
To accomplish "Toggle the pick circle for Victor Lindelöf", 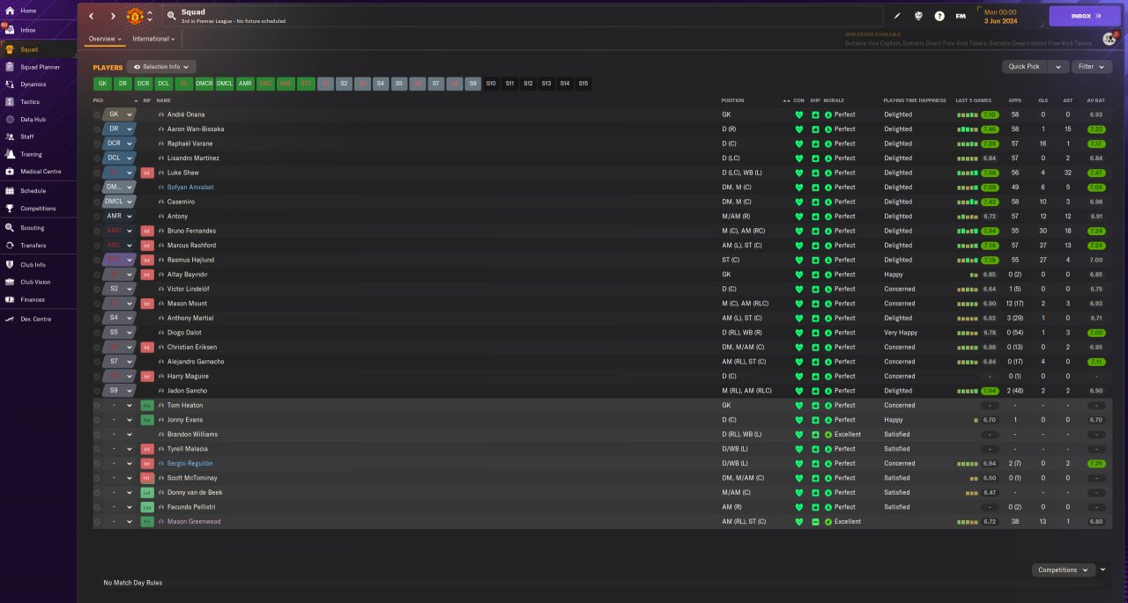I will pos(97,289).
